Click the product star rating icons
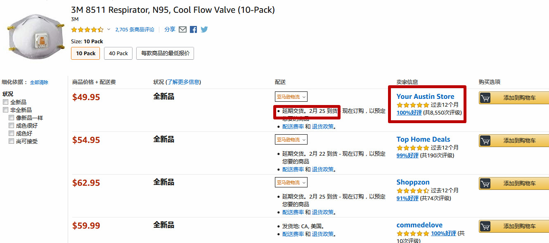The image size is (549, 243). (87, 30)
